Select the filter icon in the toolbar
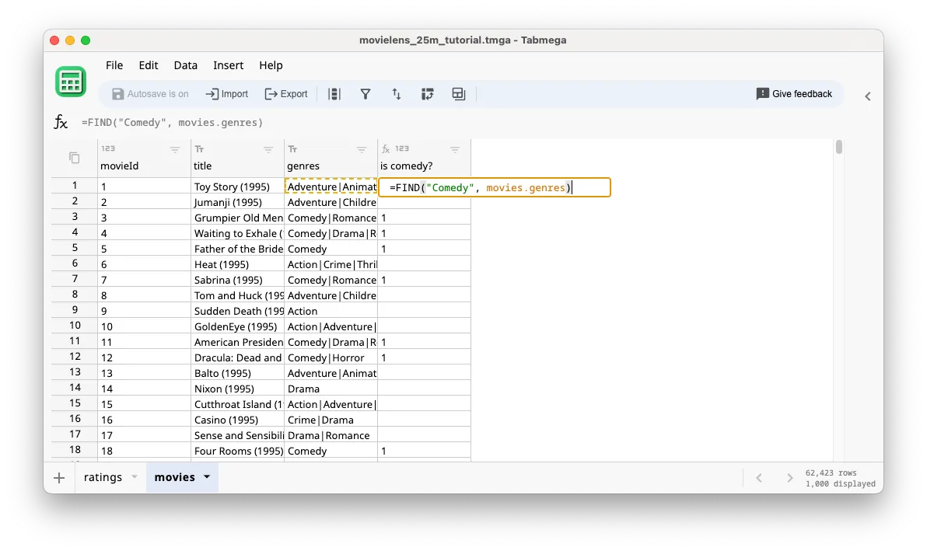927x551 pixels. 366,93
